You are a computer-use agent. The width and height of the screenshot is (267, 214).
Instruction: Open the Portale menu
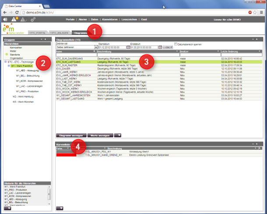(x=70, y=19)
